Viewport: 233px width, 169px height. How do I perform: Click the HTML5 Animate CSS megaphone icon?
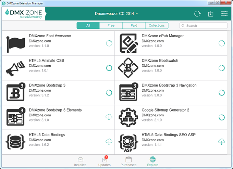15,68
